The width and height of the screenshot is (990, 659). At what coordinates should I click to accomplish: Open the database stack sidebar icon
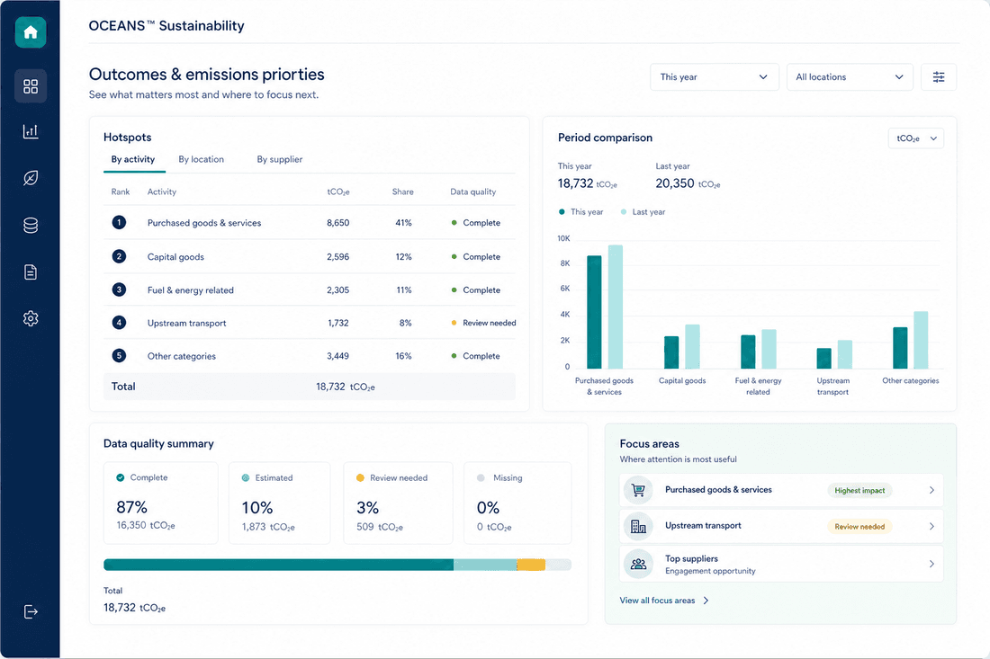31,225
